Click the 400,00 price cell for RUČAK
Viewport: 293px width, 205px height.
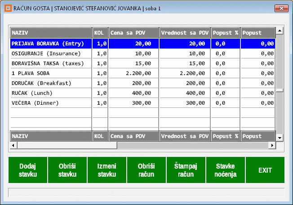point(133,93)
